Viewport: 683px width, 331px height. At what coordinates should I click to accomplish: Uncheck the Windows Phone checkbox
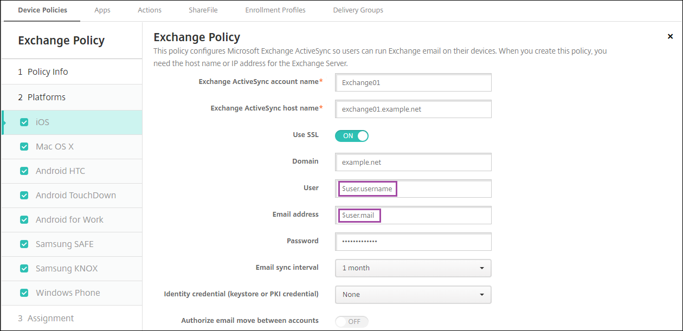coord(24,293)
